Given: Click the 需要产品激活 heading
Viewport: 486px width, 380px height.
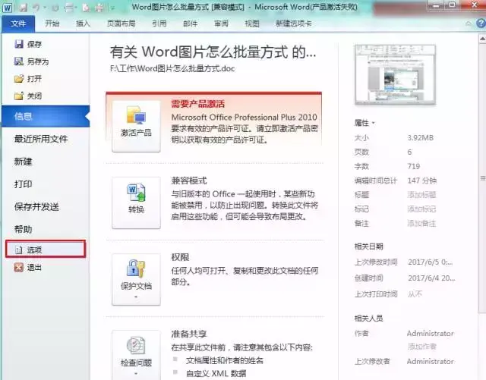Looking at the screenshot, I should [x=197, y=104].
